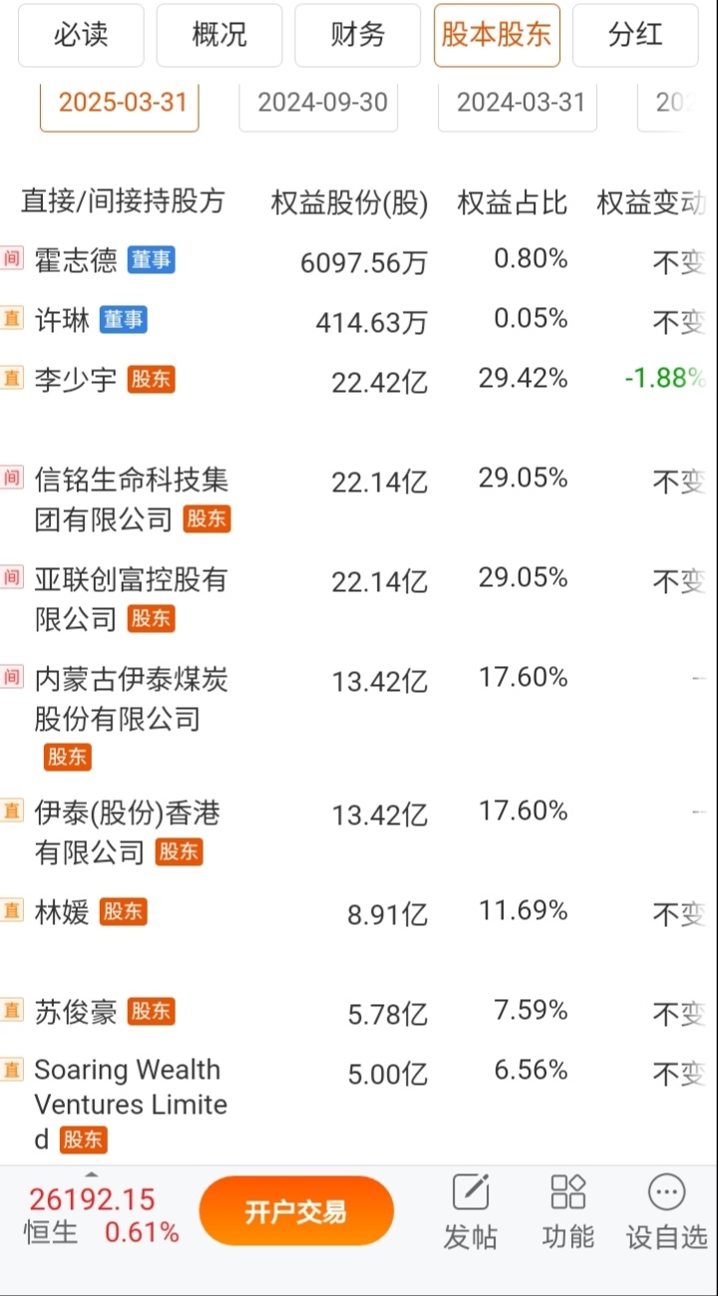Tap the 董事 tag next to 霍志德
Viewport: 718px width, 1296px height.
tap(151, 261)
